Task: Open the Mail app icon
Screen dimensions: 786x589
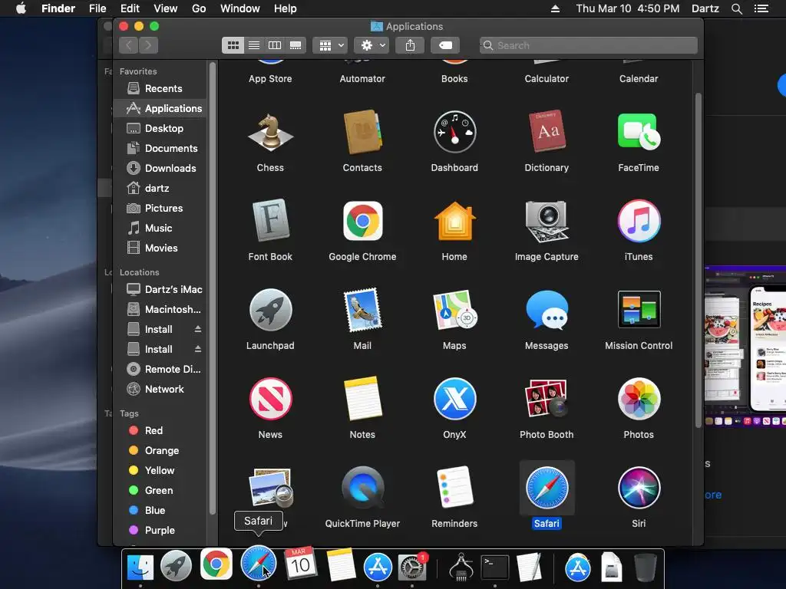Action: tap(362, 310)
